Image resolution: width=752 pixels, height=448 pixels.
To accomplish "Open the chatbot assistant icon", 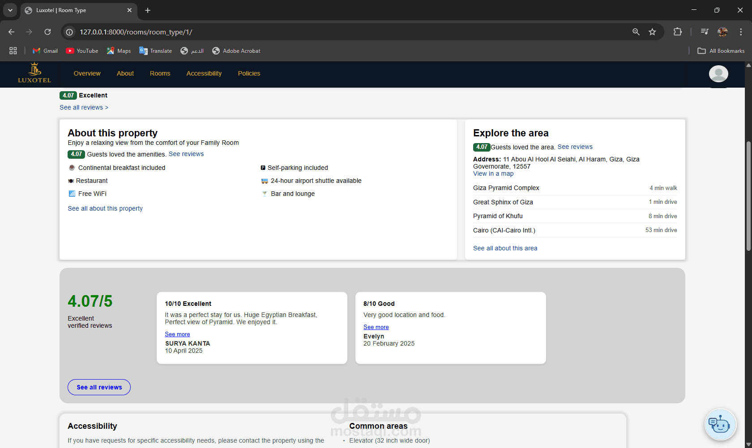I will point(720,424).
